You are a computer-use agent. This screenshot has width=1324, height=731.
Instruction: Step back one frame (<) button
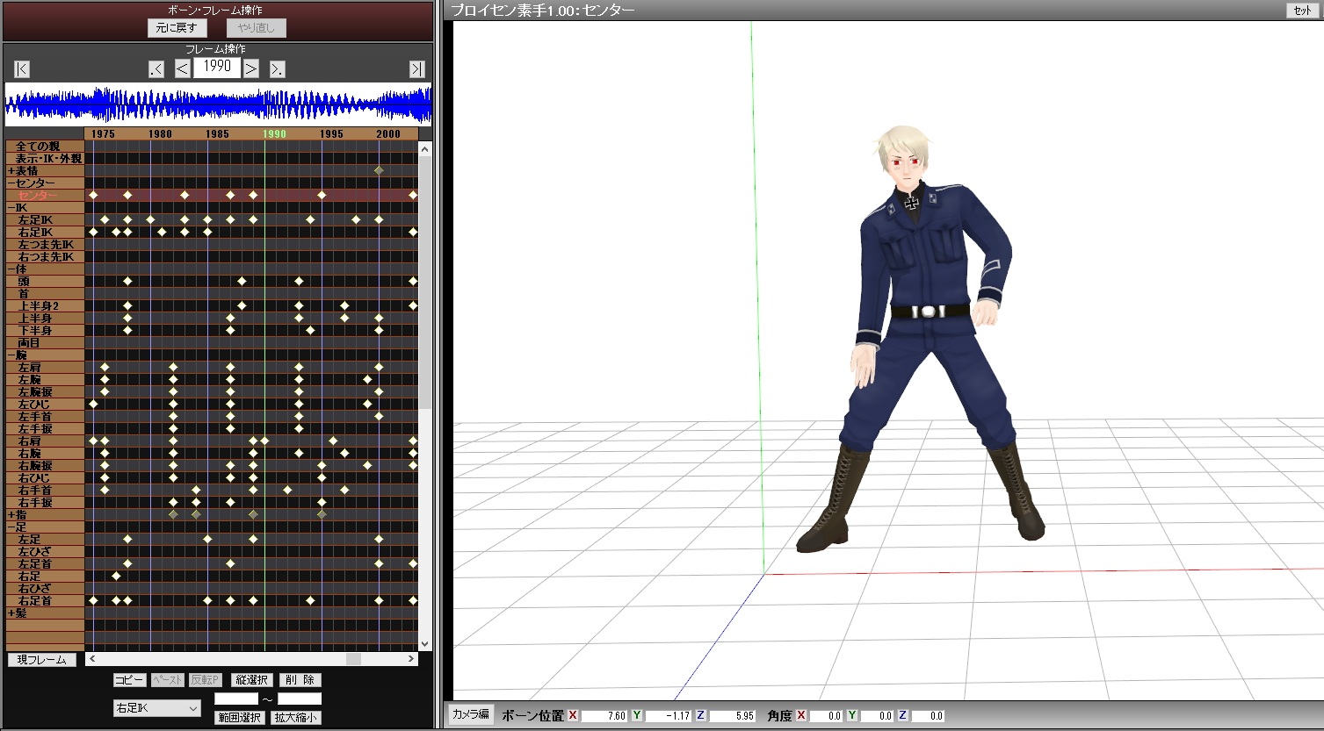pyautogui.click(x=183, y=69)
